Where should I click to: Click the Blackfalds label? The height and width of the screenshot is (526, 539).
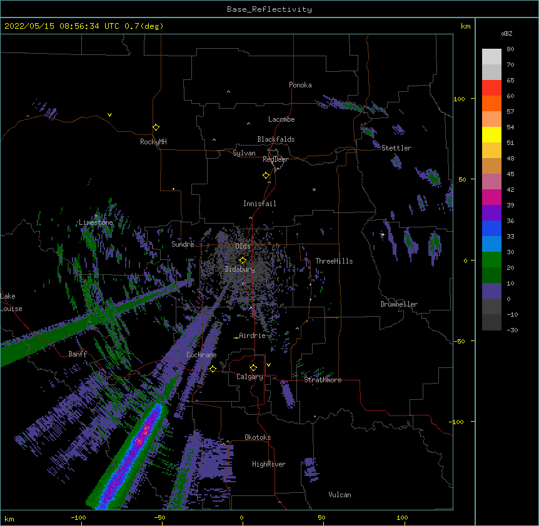pyautogui.click(x=276, y=139)
